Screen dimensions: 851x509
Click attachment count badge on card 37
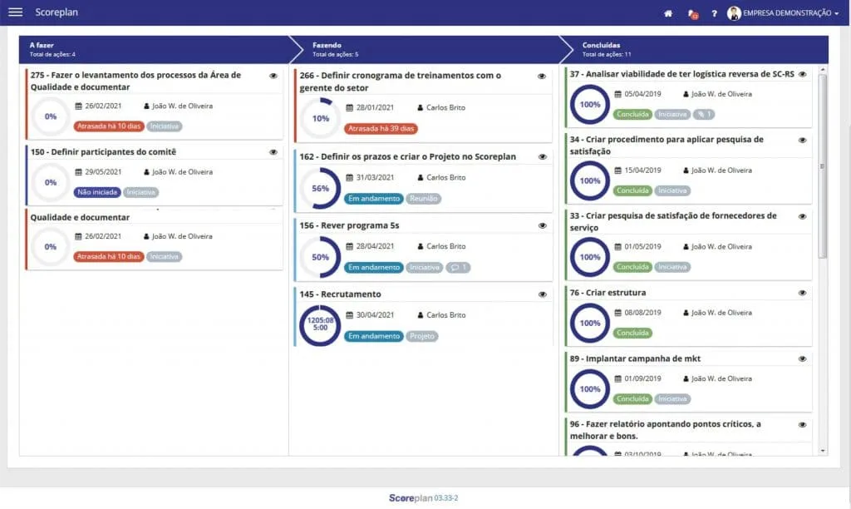pyautogui.click(x=704, y=115)
